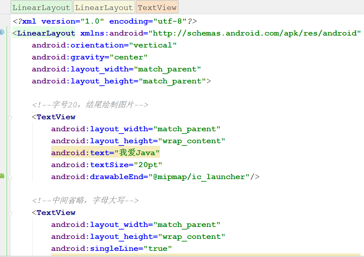Image resolution: width=364 pixels, height=257 pixels.
Task: Click the first <TextView tag
Action: (x=54, y=117)
